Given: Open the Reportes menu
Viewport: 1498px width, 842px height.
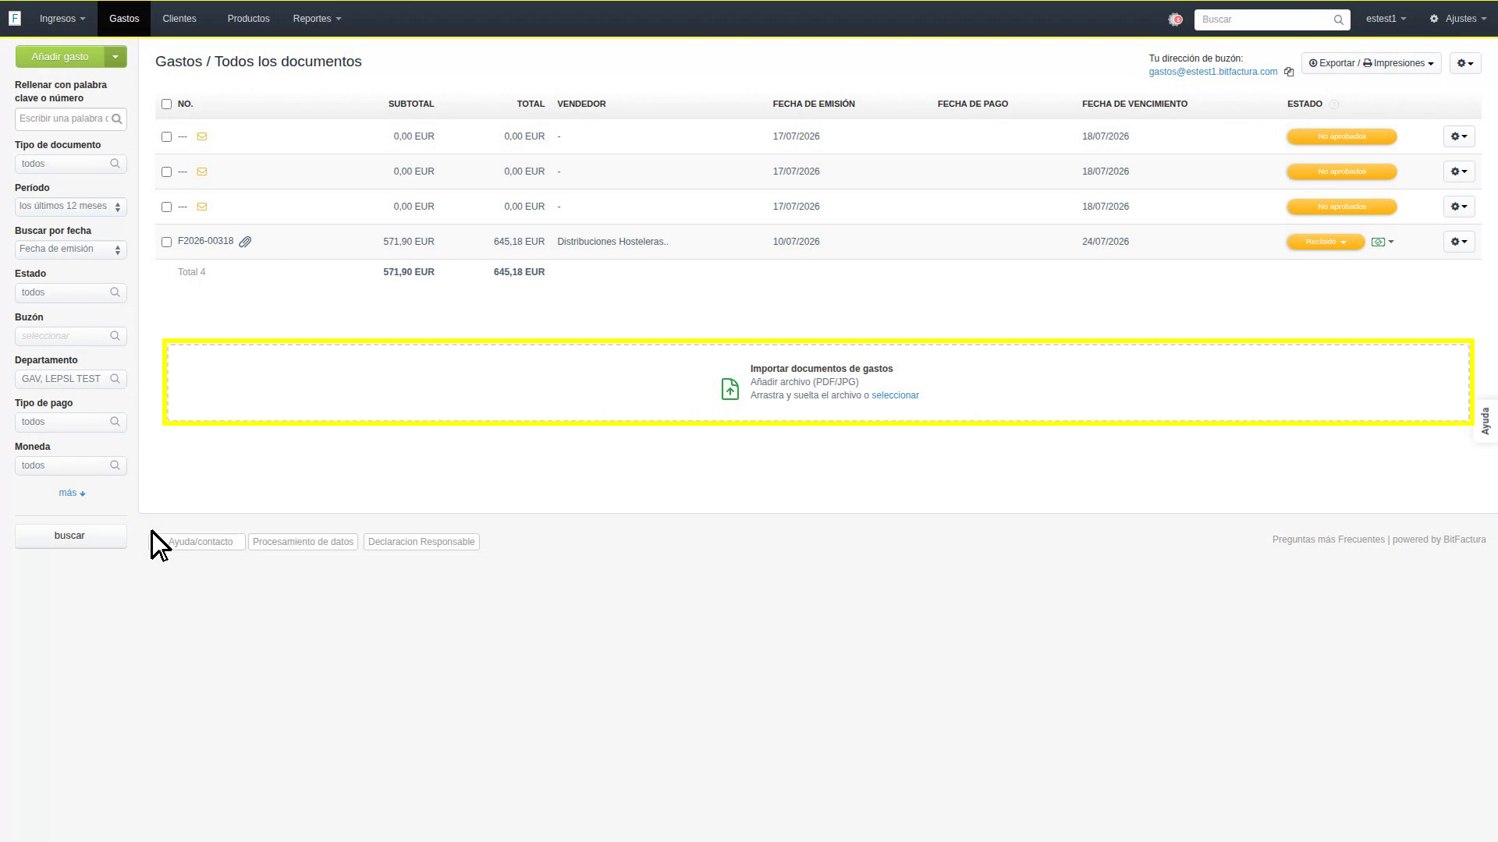Looking at the screenshot, I should pos(317,19).
